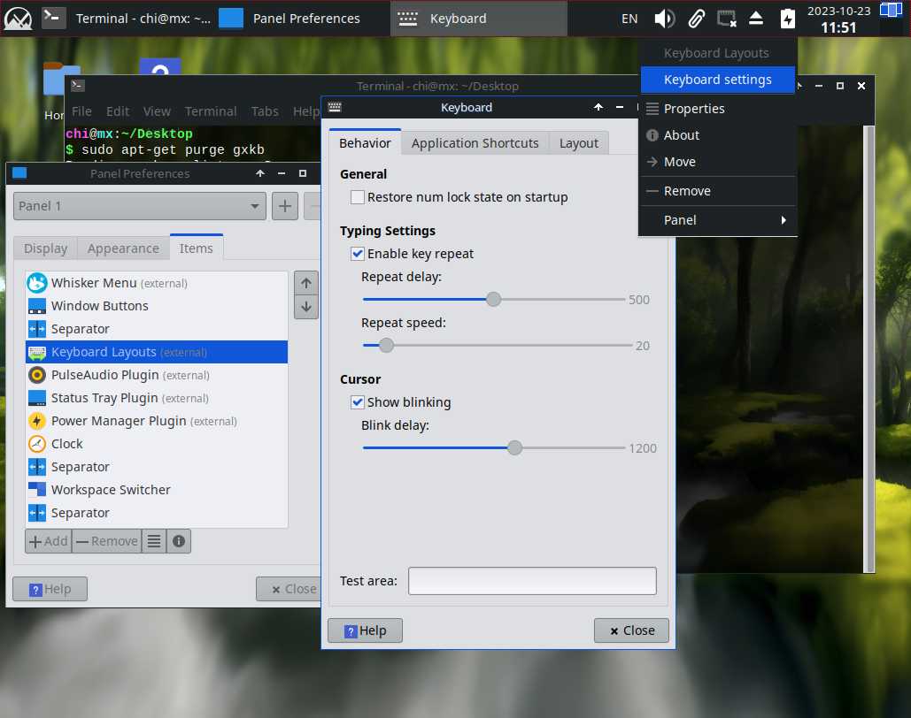The image size is (911, 718).
Task: Click into the Test area input field
Action: click(x=532, y=581)
